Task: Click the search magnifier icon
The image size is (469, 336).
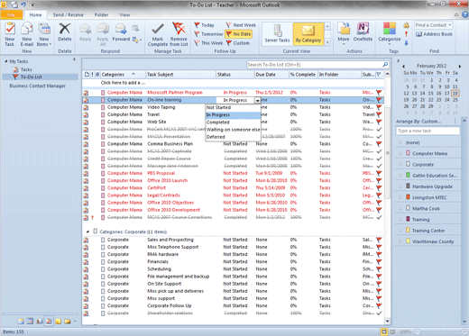Action: pyautogui.click(x=385, y=65)
